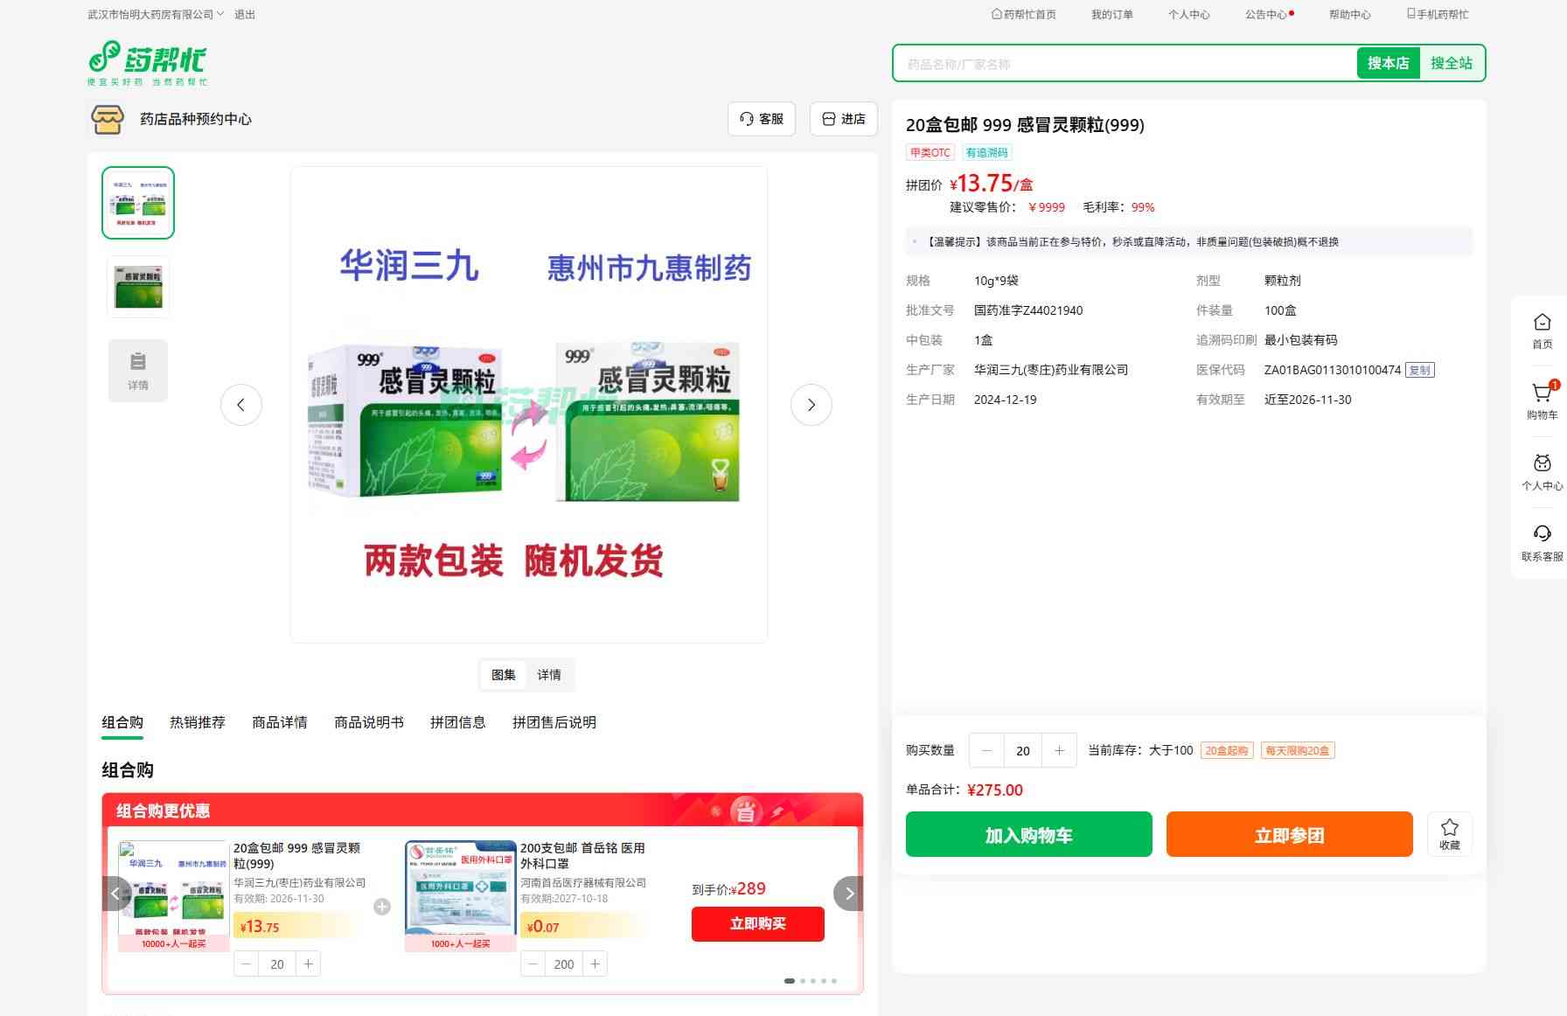Click the orange 立即参团 button
Screen dimensions: 1567x1016
[1289, 835]
